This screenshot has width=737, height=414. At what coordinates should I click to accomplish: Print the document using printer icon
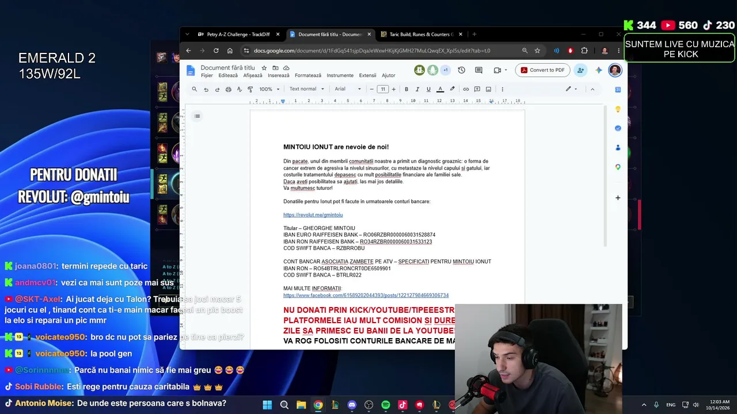click(228, 89)
